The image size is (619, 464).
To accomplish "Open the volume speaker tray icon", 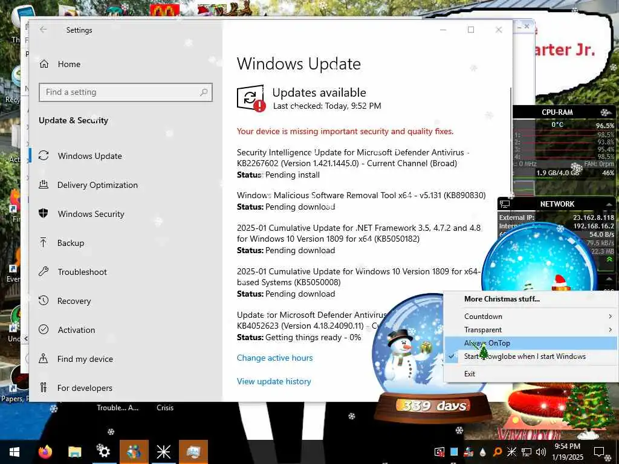I will [x=541, y=452].
